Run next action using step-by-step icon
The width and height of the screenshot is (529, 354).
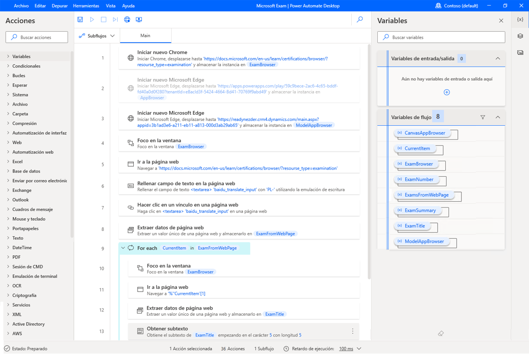(115, 19)
